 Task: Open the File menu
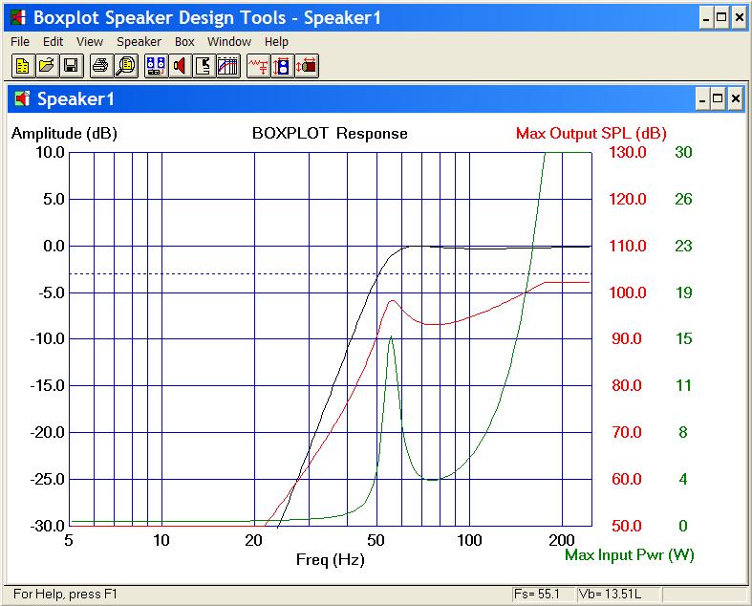point(20,42)
